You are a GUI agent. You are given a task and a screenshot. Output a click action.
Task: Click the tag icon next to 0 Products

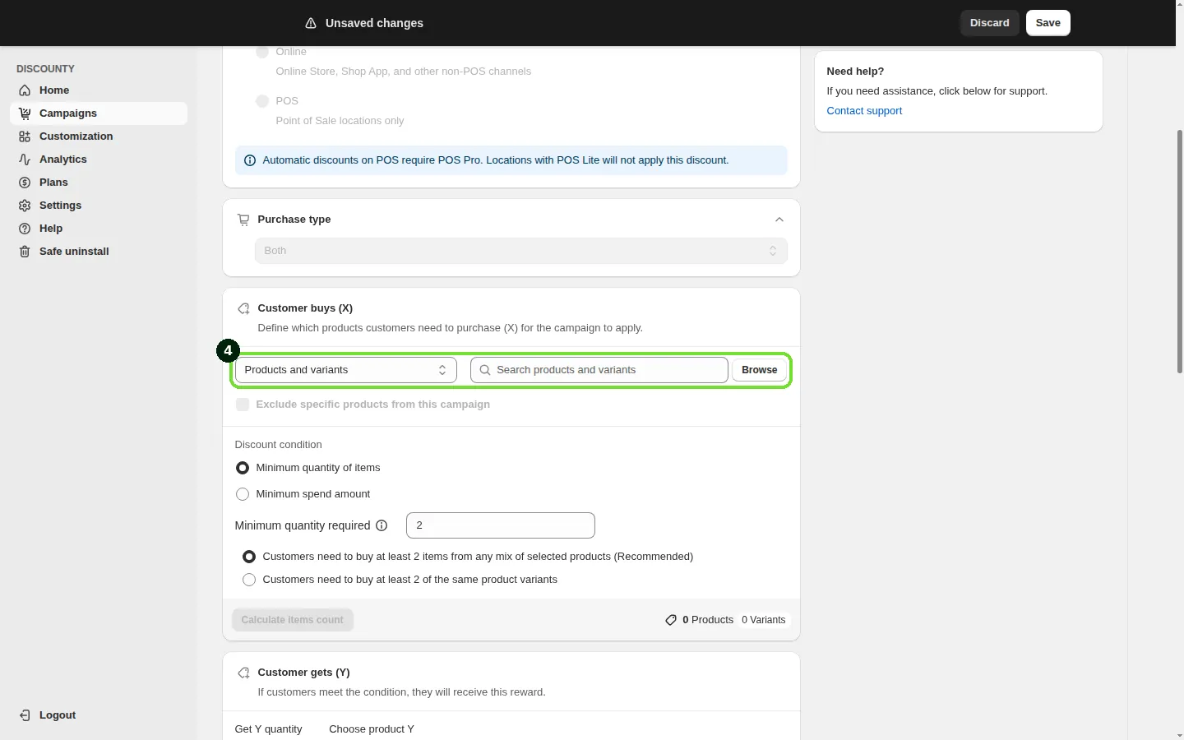(671, 620)
